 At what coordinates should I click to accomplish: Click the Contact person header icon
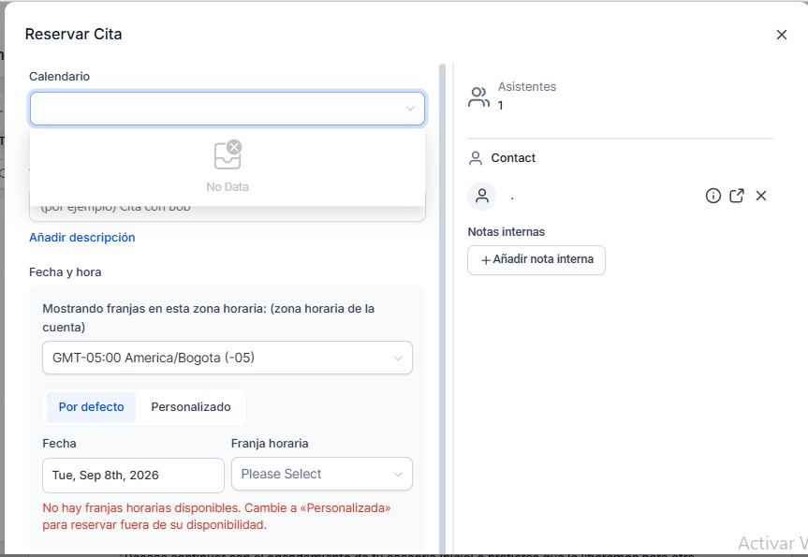pyautogui.click(x=475, y=158)
